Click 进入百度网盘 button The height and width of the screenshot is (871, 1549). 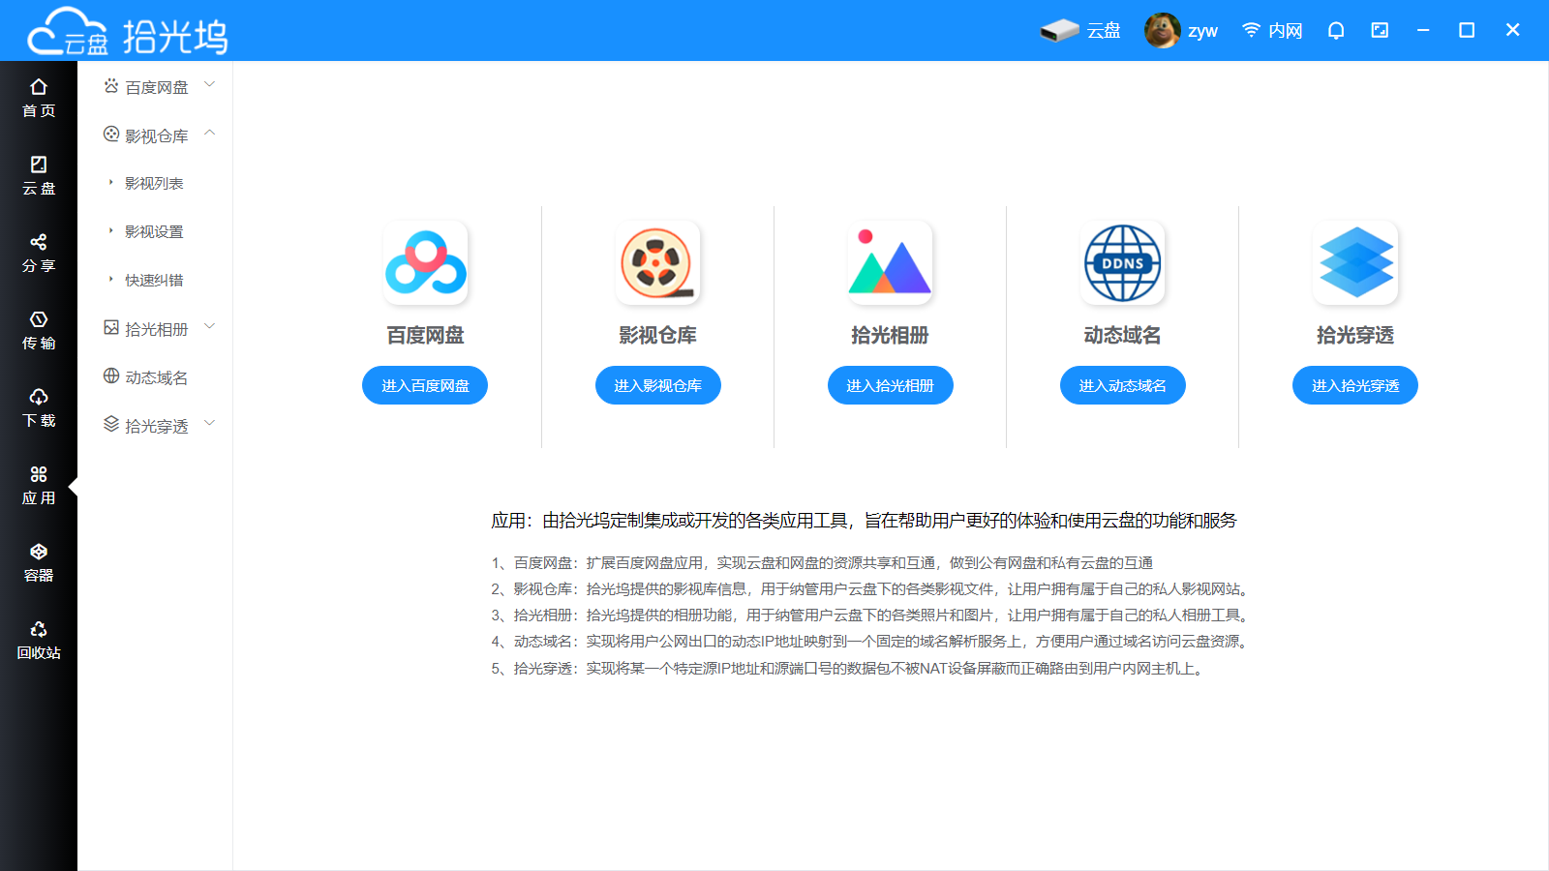click(x=425, y=385)
